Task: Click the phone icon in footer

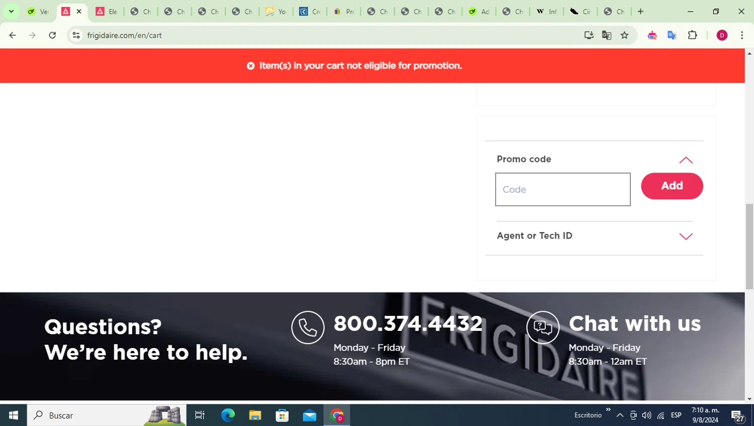Action: [x=308, y=327]
